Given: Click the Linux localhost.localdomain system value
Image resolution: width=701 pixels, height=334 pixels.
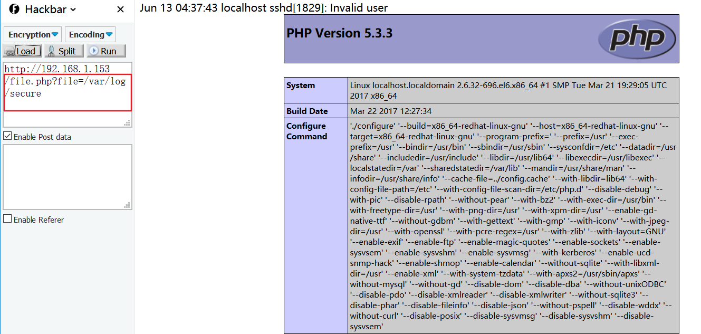Looking at the screenshot, I should tap(508, 91).
